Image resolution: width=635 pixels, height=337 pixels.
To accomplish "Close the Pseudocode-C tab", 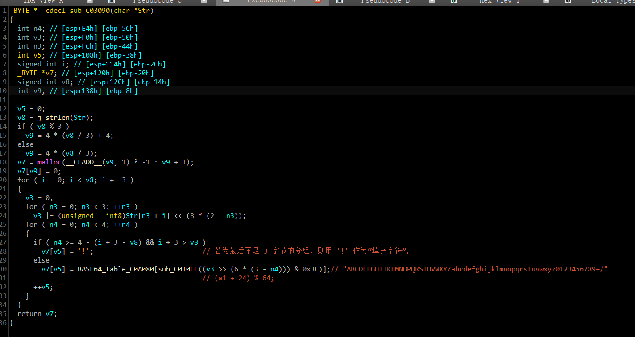I will tap(203, 2).
